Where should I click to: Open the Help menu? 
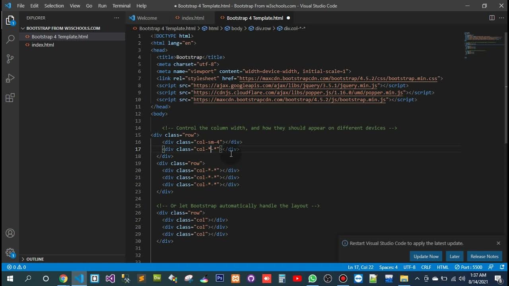tap(141, 6)
